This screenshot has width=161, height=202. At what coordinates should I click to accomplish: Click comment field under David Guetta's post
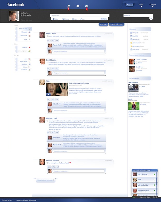pos(79,73)
